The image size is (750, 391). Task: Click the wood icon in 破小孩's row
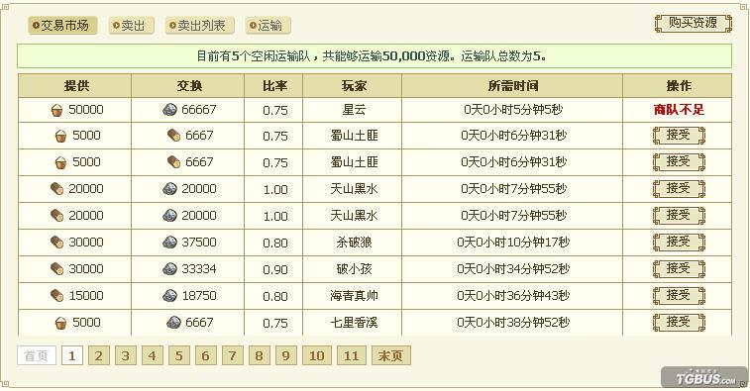coord(56,269)
